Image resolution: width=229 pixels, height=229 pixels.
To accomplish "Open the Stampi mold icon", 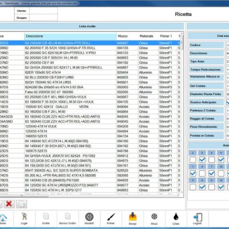I will click(x=132, y=219).
